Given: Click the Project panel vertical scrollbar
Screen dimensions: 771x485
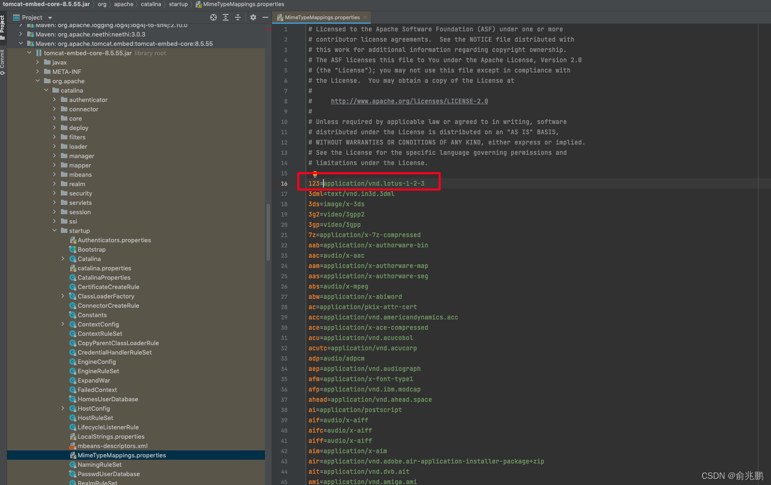Looking at the screenshot, I should click(x=268, y=232).
